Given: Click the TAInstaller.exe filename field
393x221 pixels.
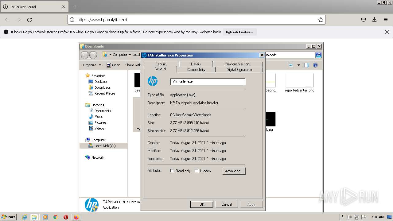Looking at the screenshot, I should (x=208, y=81).
